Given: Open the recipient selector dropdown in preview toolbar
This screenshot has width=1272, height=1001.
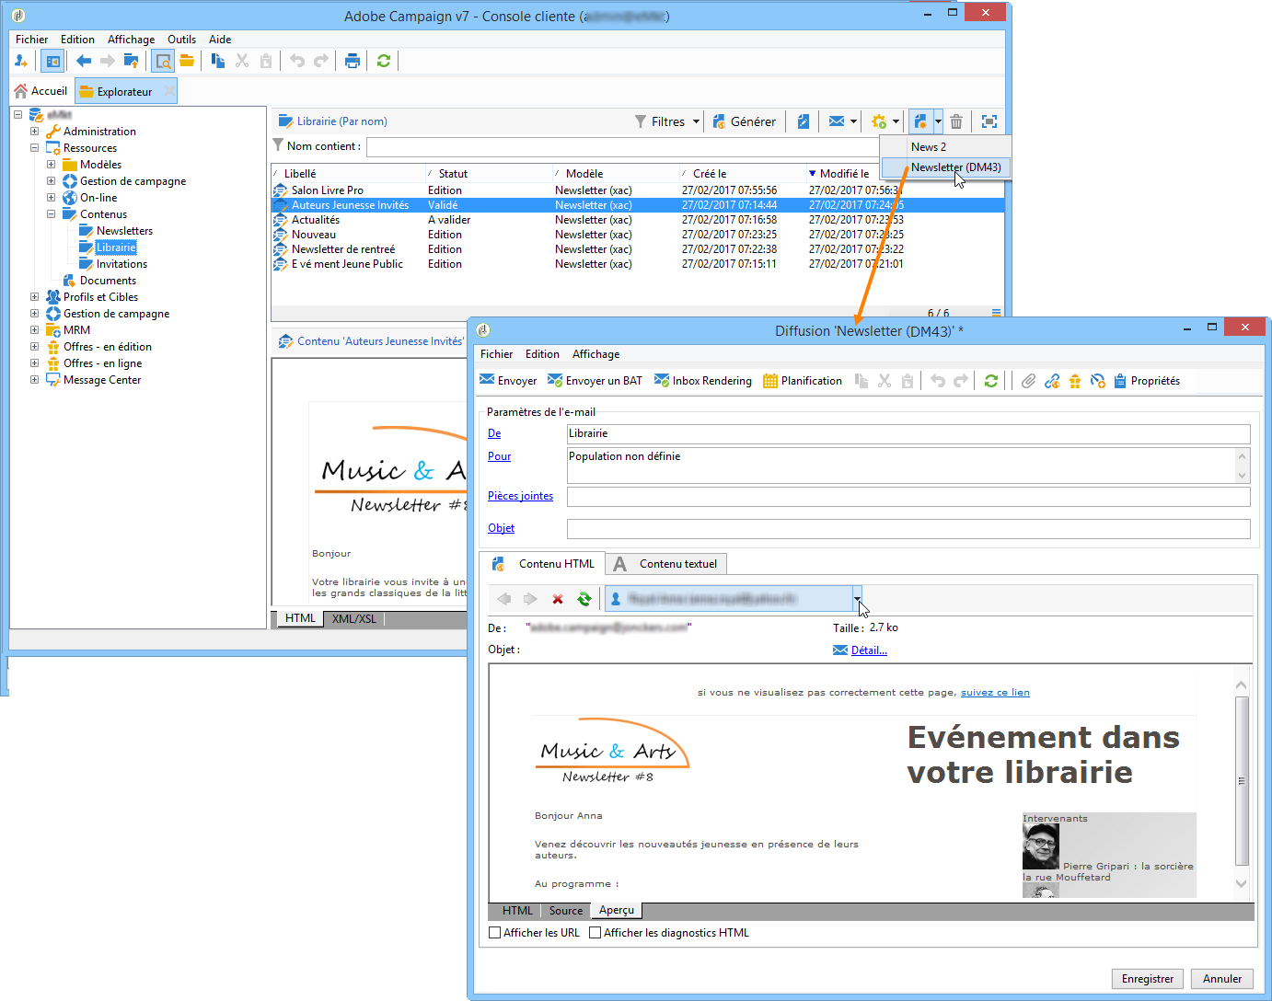Looking at the screenshot, I should pyautogui.click(x=857, y=599).
